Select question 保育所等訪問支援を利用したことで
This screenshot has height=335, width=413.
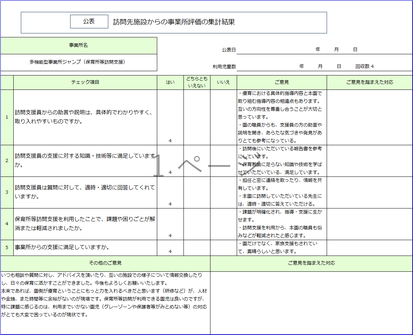tap(85, 224)
